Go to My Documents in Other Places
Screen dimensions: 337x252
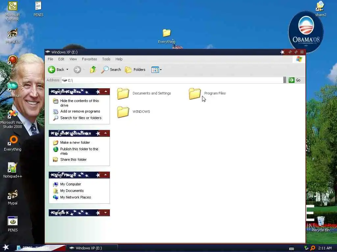(x=68, y=191)
